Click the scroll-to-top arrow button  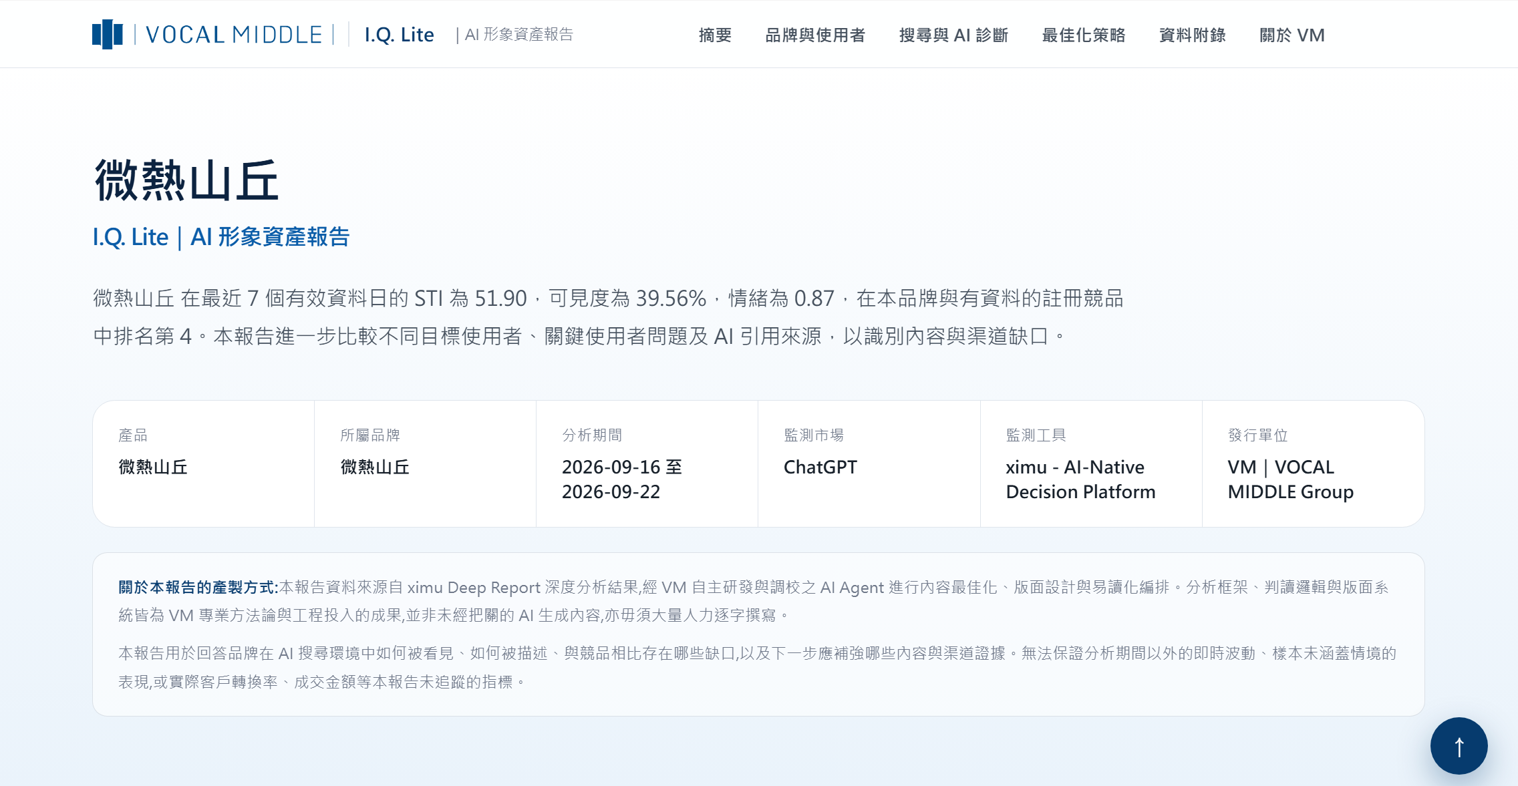[1459, 746]
